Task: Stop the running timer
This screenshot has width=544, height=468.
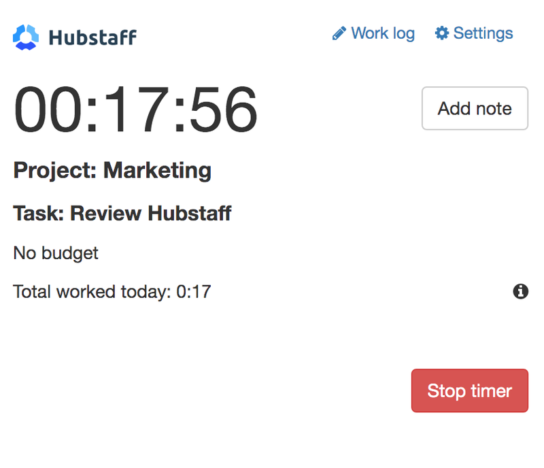Action: pyautogui.click(x=470, y=390)
